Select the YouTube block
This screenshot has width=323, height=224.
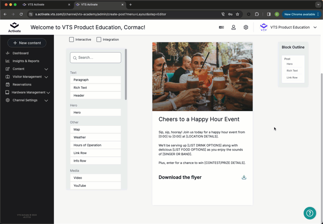(x=96, y=185)
